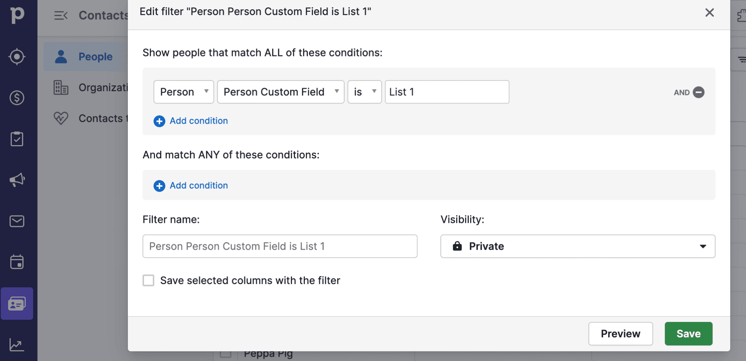
Task: Expand the Person Custom Field dropdown
Action: point(281,92)
